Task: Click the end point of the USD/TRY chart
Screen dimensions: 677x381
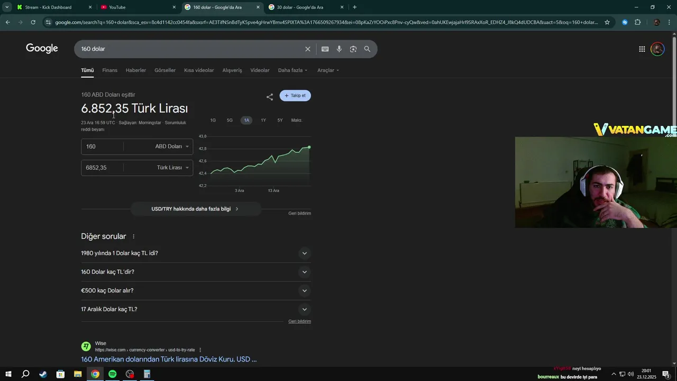Action: point(309,147)
